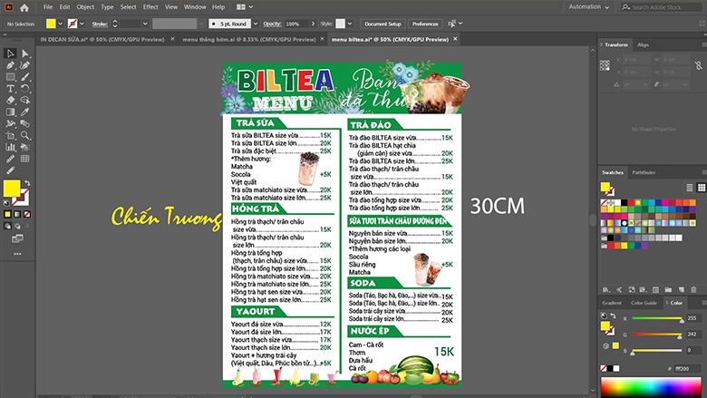Select the Pen tool
This screenshot has height=398, width=707.
click(10, 65)
